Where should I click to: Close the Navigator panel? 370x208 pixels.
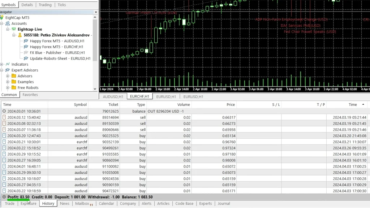pos(96,12)
